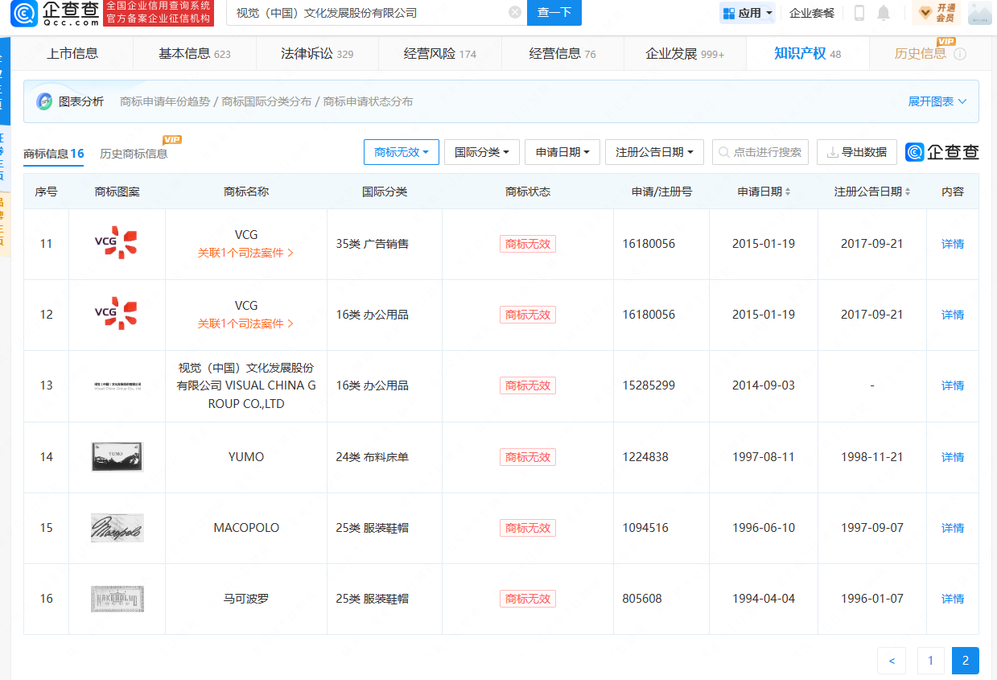Screen dimensions: 997x680
Task: Click the Qcc.com logo icon
Action: click(x=24, y=13)
